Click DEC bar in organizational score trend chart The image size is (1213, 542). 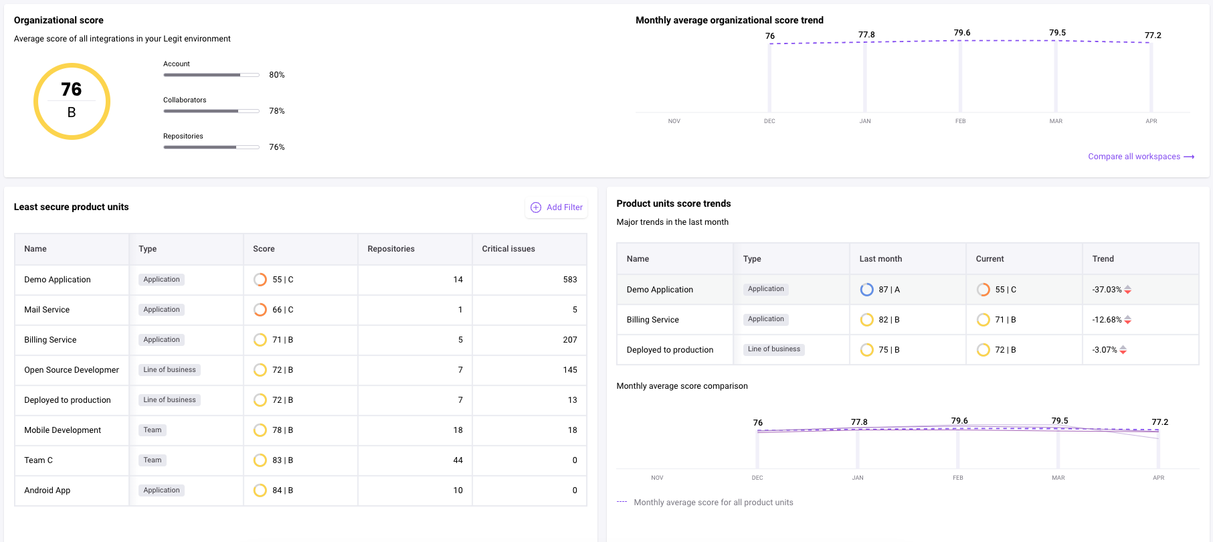(x=769, y=78)
